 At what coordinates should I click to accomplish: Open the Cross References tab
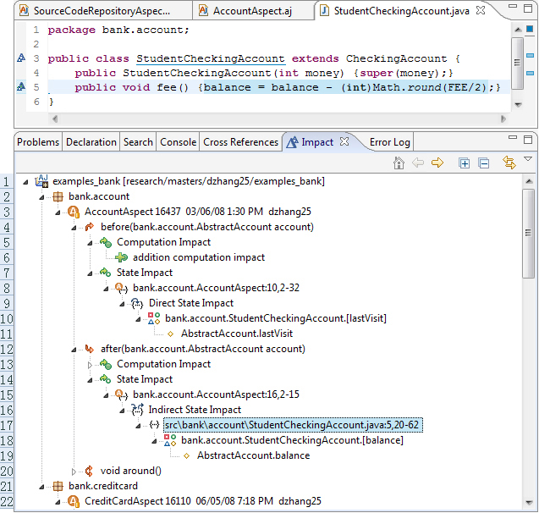[240, 142]
